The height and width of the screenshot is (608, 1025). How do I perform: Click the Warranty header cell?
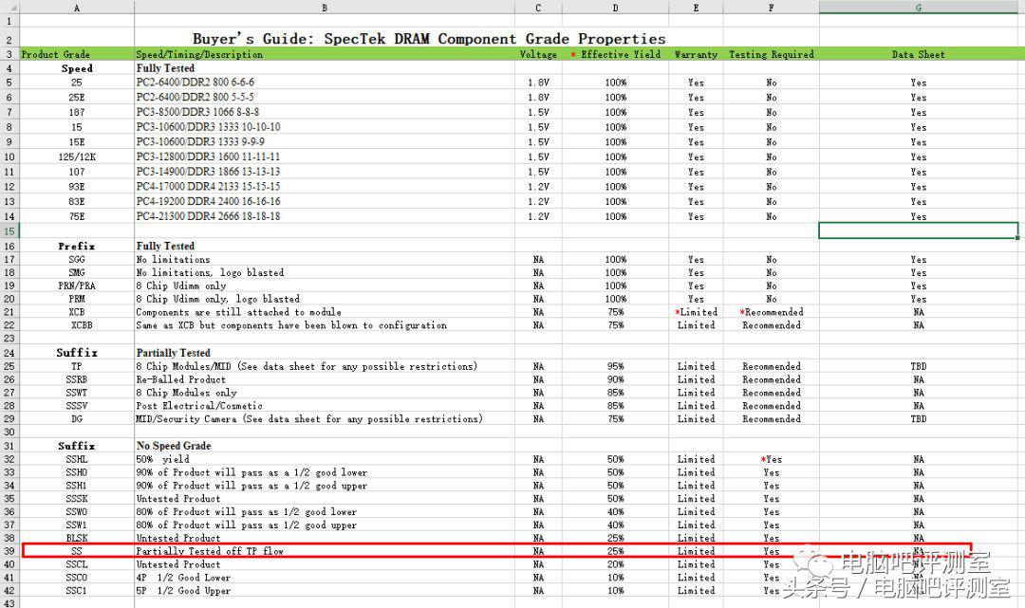(x=696, y=54)
